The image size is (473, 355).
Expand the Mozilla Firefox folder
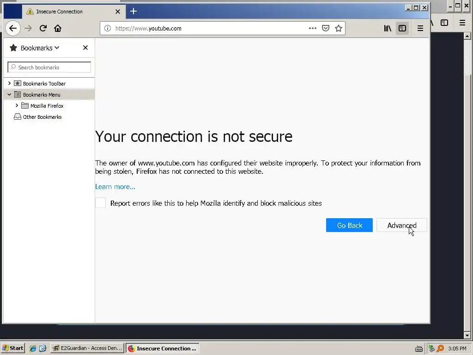(17, 106)
